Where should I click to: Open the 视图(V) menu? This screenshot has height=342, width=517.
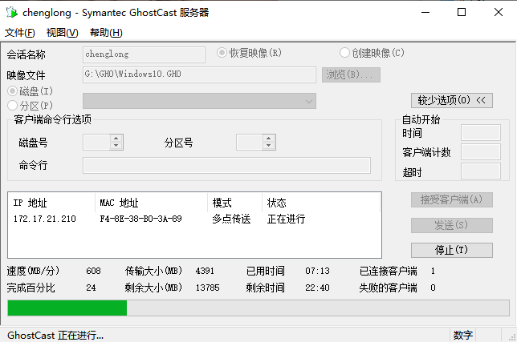pyautogui.click(x=62, y=33)
